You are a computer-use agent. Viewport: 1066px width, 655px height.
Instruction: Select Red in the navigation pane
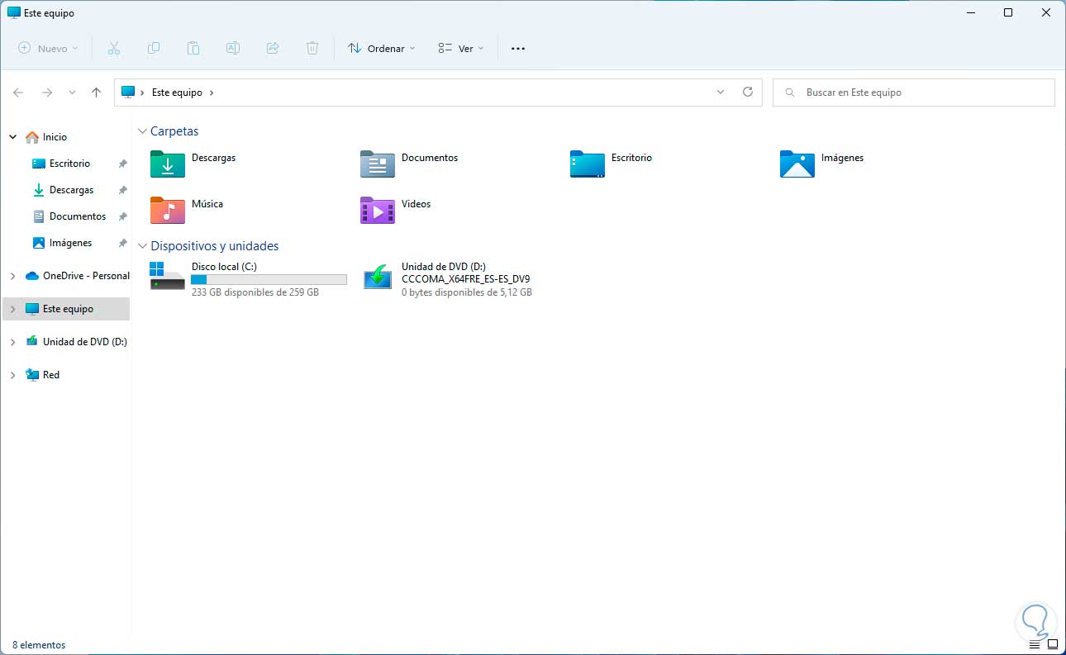click(51, 375)
